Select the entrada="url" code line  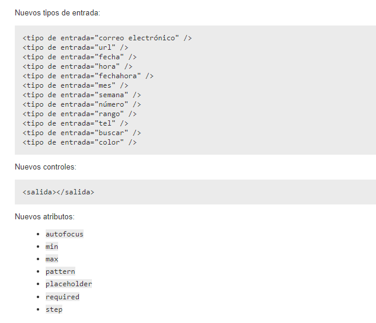point(75,47)
